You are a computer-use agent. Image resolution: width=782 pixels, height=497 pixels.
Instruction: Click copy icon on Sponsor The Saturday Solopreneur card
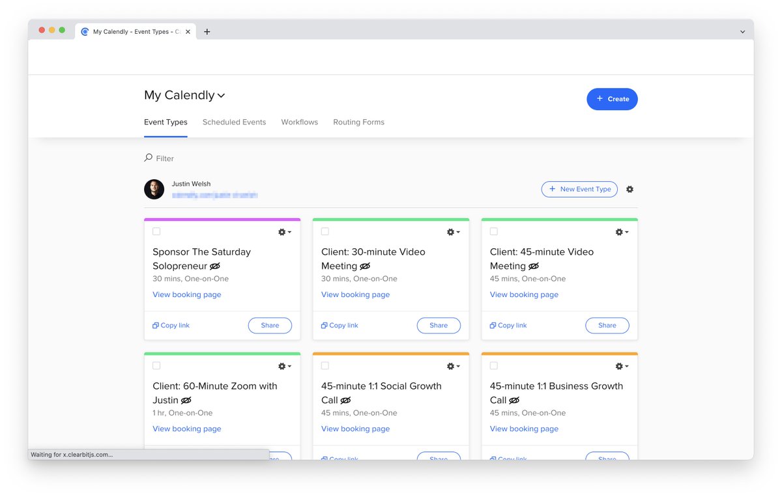pos(156,325)
